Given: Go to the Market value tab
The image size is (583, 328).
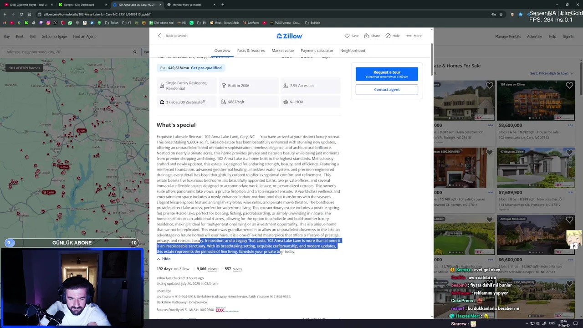Looking at the screenshot, I should pyautogui.click(x=282, y=51).
